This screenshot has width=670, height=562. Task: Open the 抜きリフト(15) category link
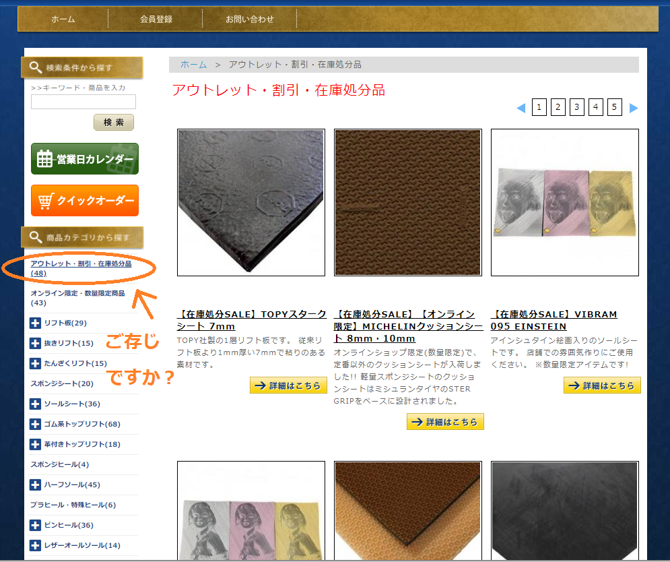[x=69, y=343]
